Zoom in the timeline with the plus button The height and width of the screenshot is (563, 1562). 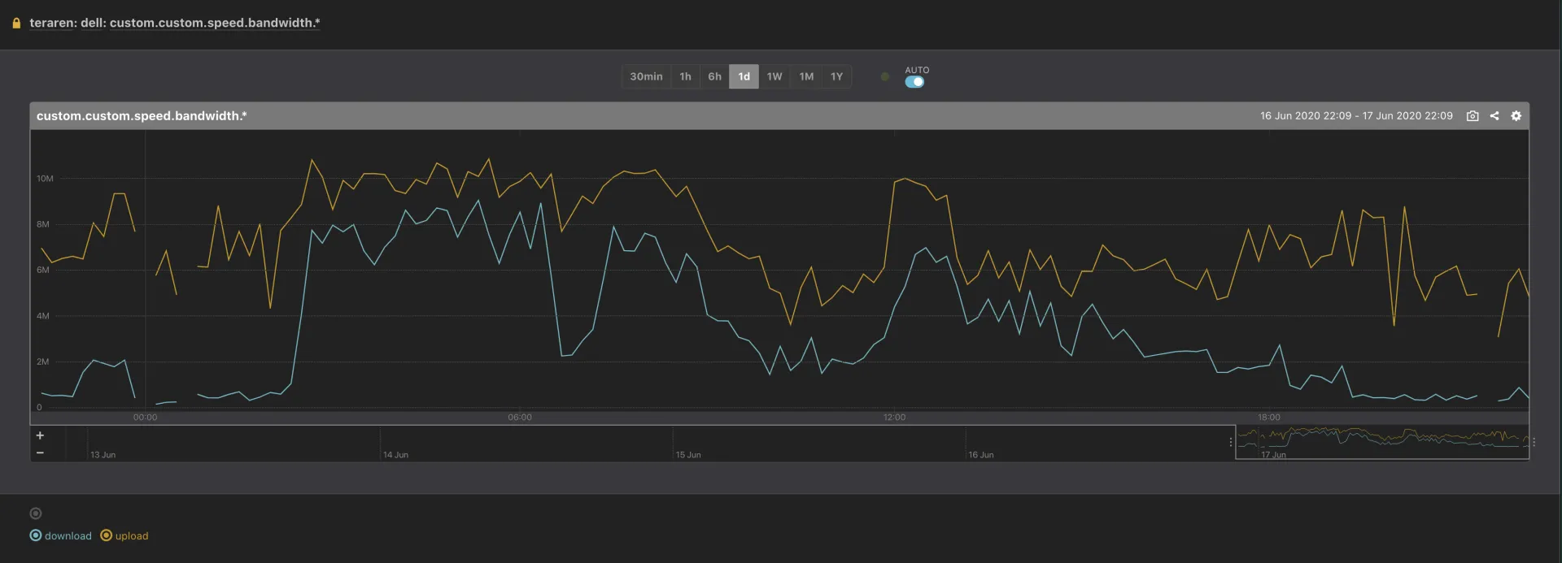[x=40, y=435]
